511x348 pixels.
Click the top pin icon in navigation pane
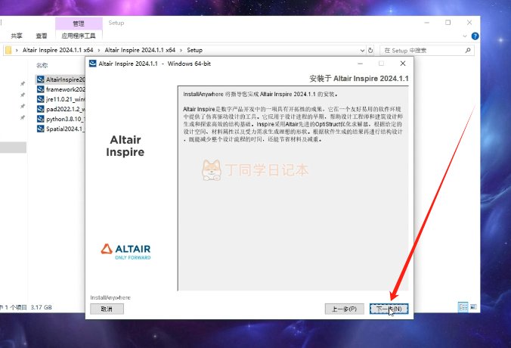23,83
